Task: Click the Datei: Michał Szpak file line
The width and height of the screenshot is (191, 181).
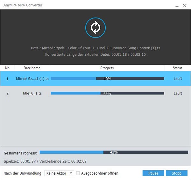Action: click(x=95, y=48)
